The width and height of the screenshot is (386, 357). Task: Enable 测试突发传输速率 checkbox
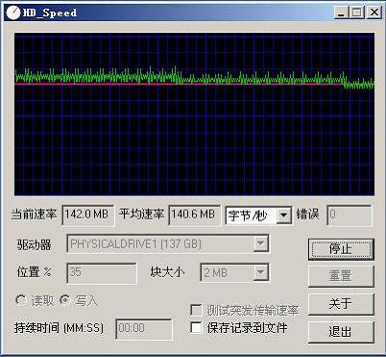[x=196, y=310]
